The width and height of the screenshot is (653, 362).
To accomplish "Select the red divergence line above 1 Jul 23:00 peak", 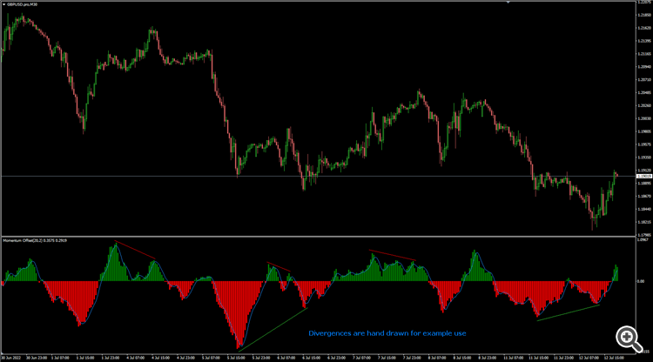I will [135, 250].
